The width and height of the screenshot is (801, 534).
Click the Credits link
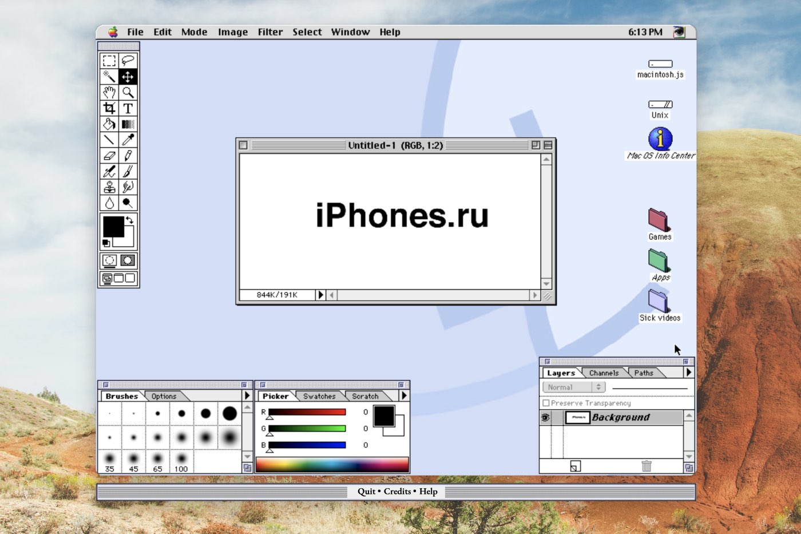coord(397,491)
